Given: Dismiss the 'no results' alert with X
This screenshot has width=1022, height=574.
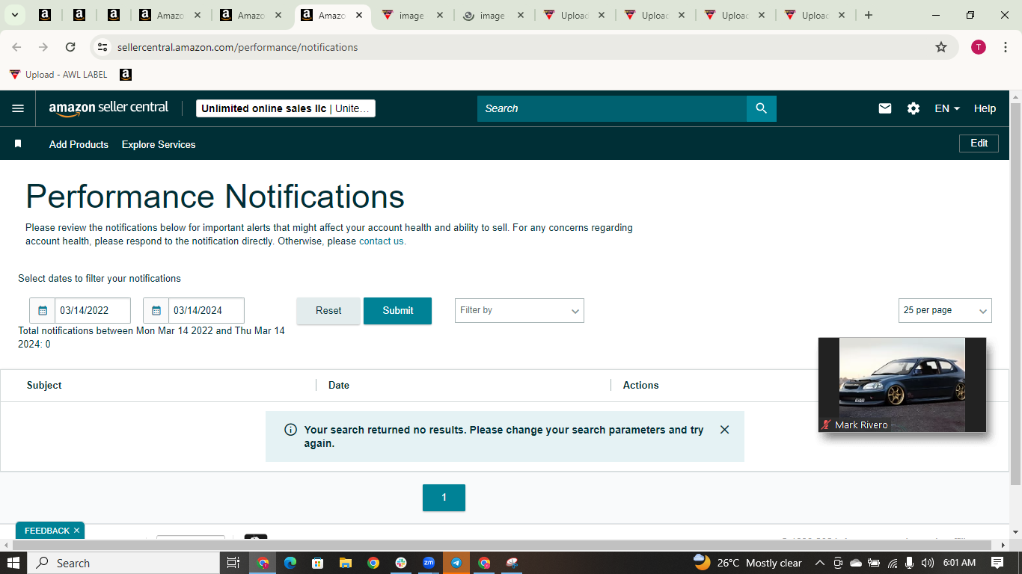Looking at the screenshot, I should click(724, 430).
